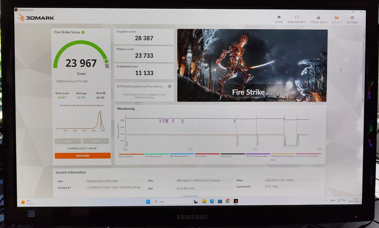This screenshot has width=379, height=228.
Task: Open Microsoft Edge from the taskbar
Action: [212, 201]
